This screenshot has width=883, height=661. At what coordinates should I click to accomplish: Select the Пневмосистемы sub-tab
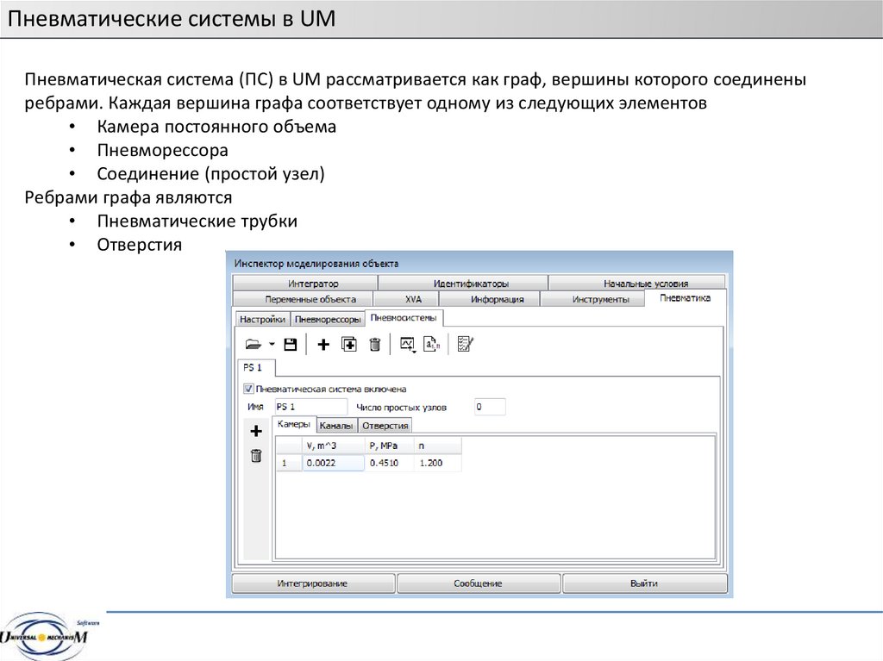(x=404, y=318)
